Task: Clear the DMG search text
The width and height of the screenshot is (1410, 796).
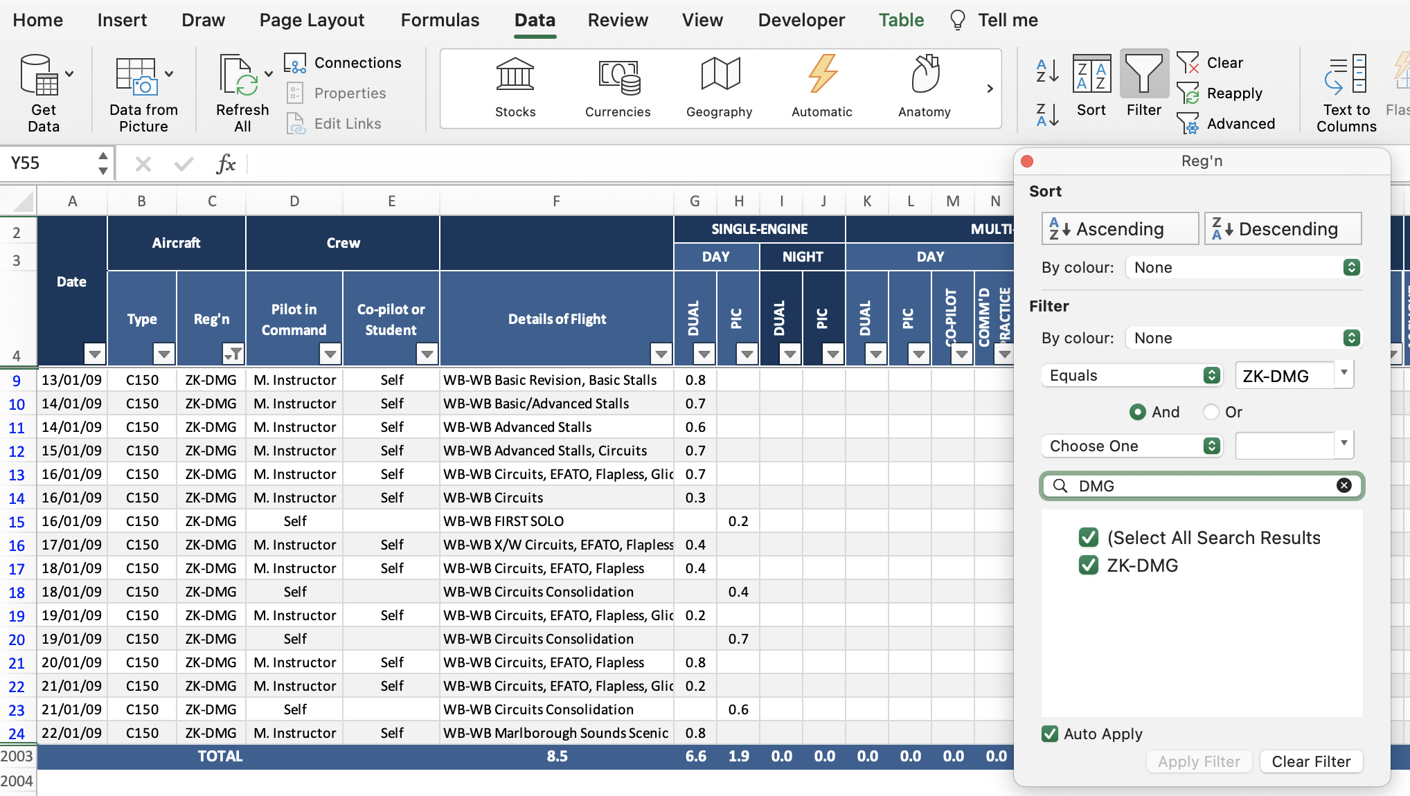Action: (1344, 485)
